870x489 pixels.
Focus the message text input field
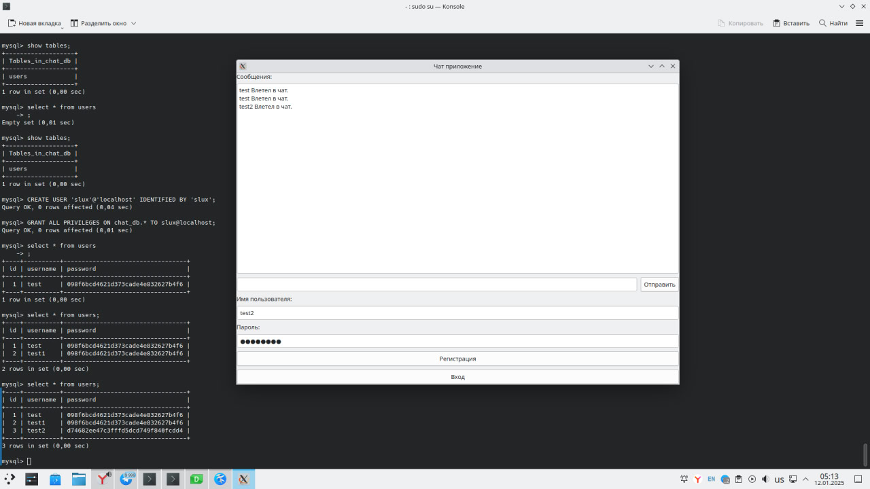[436, 285]
